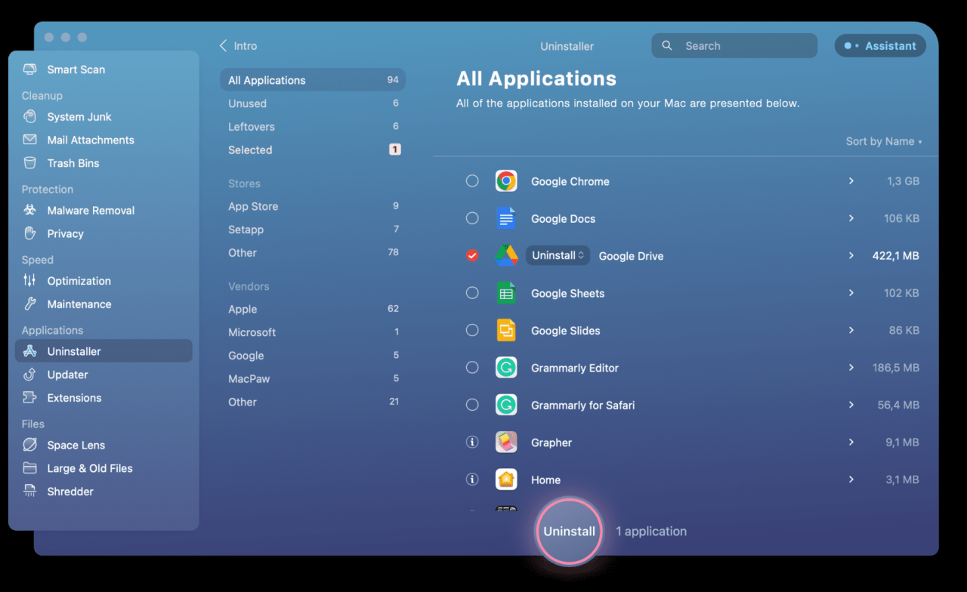Filter by MacPaw vendor
Screen dimensions: 967x592
click(x=313, y=379)
